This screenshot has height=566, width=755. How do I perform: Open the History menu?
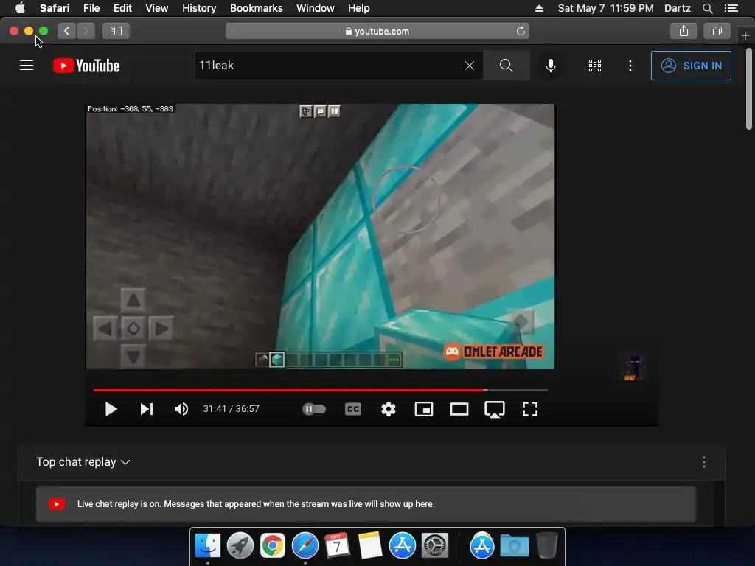199,8
